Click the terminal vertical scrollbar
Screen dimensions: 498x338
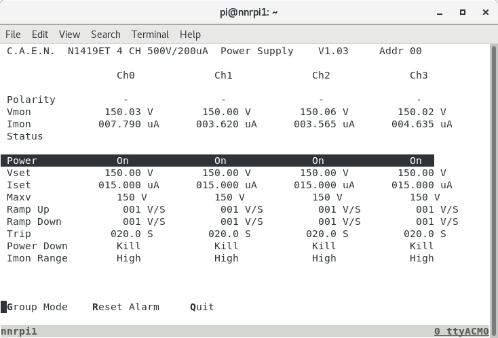(x=493, y=183)
